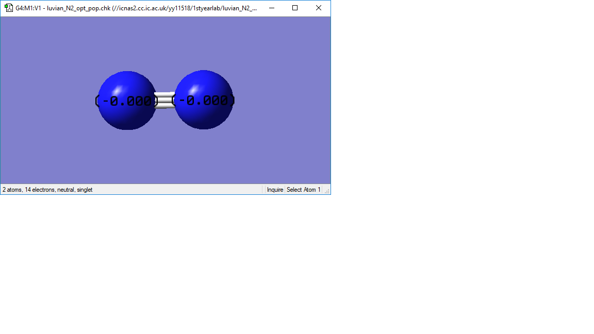Minimize the luvian_N2_opt_pop.chk window
Image resolution: width=594 pixels, height=334 pixels.
click(272, 8)
